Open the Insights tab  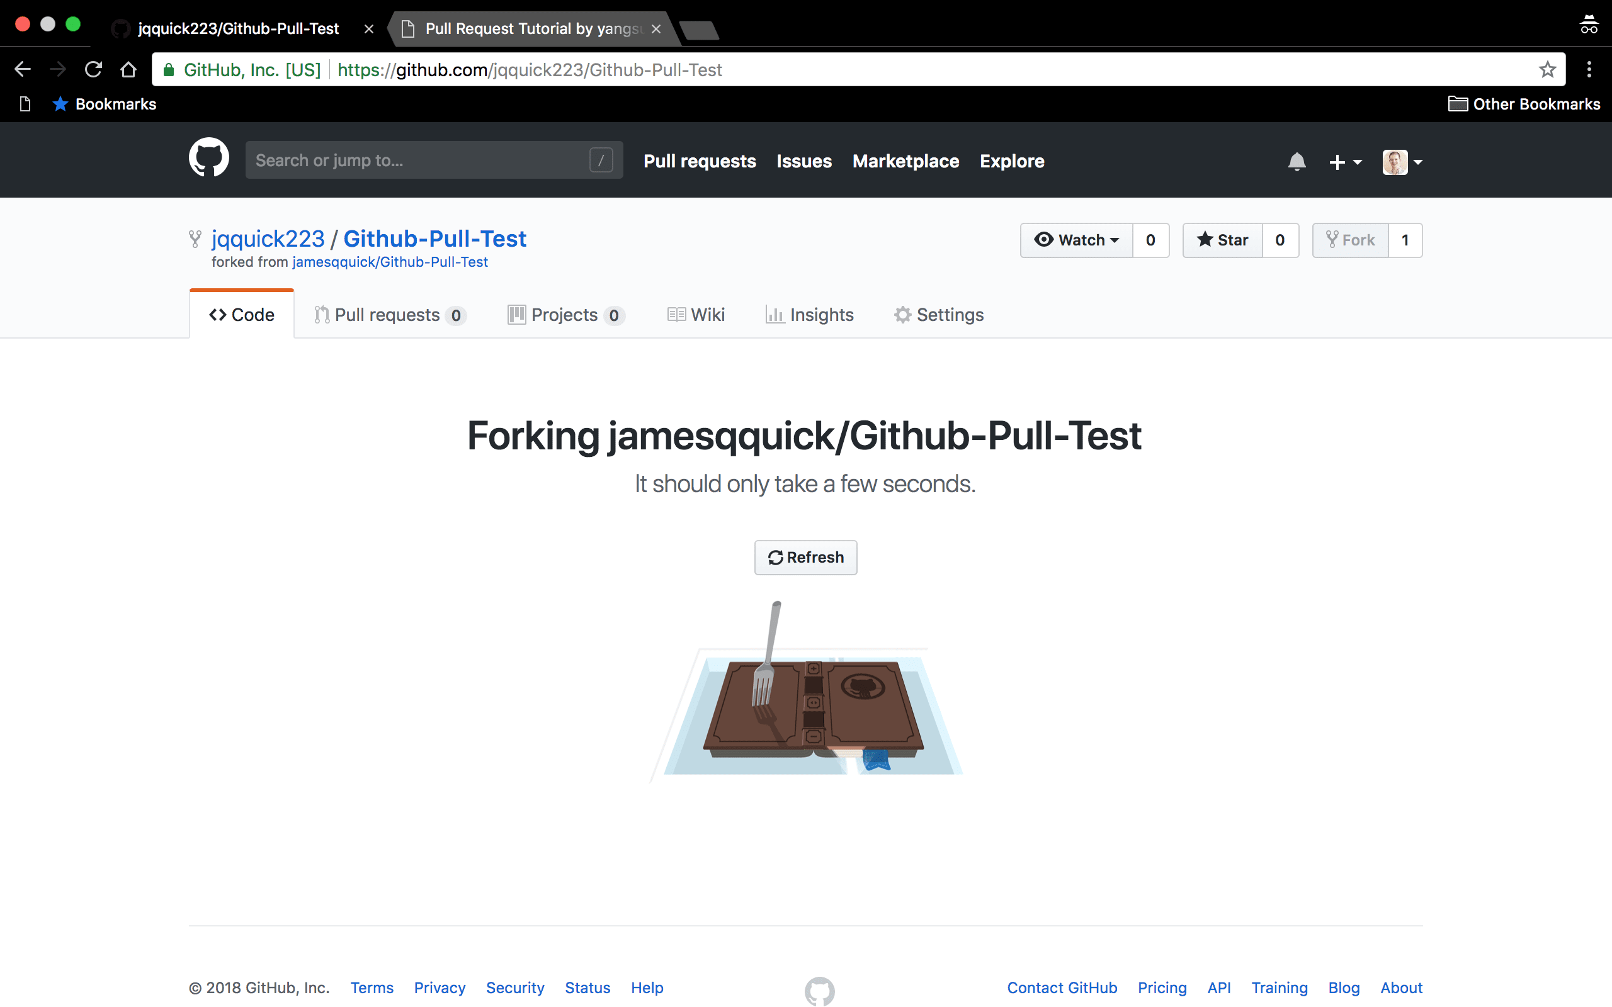[809, 314]
